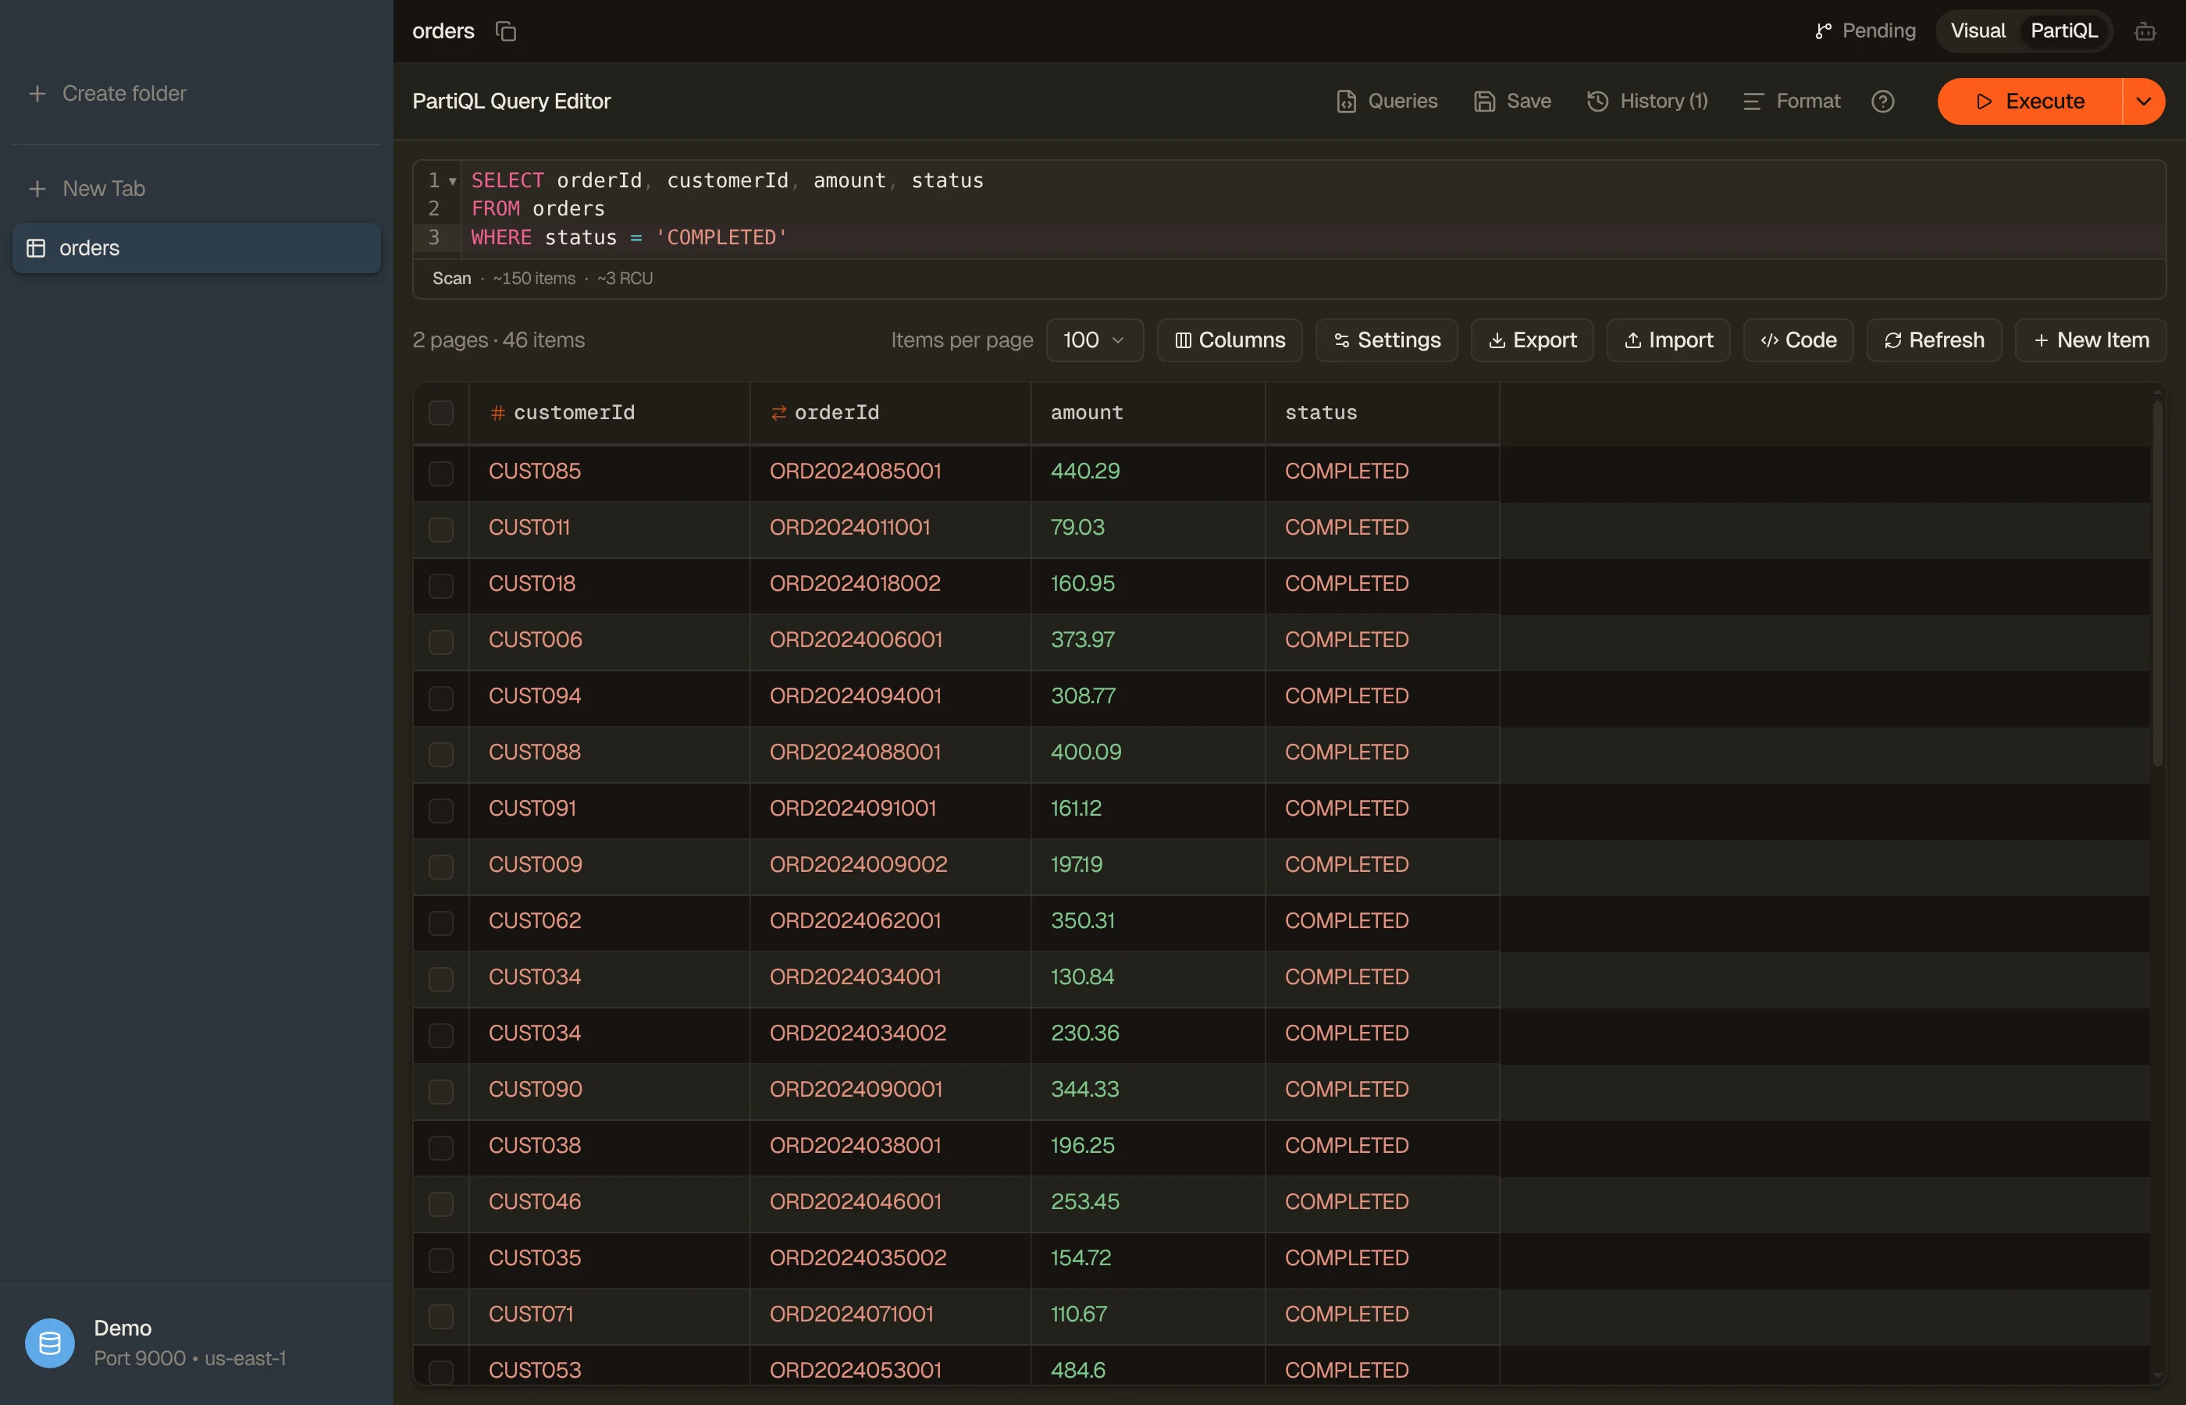Sort by the status column header
The width and height of the screenshot is (2186, 1405).
tap(1382, 413)
